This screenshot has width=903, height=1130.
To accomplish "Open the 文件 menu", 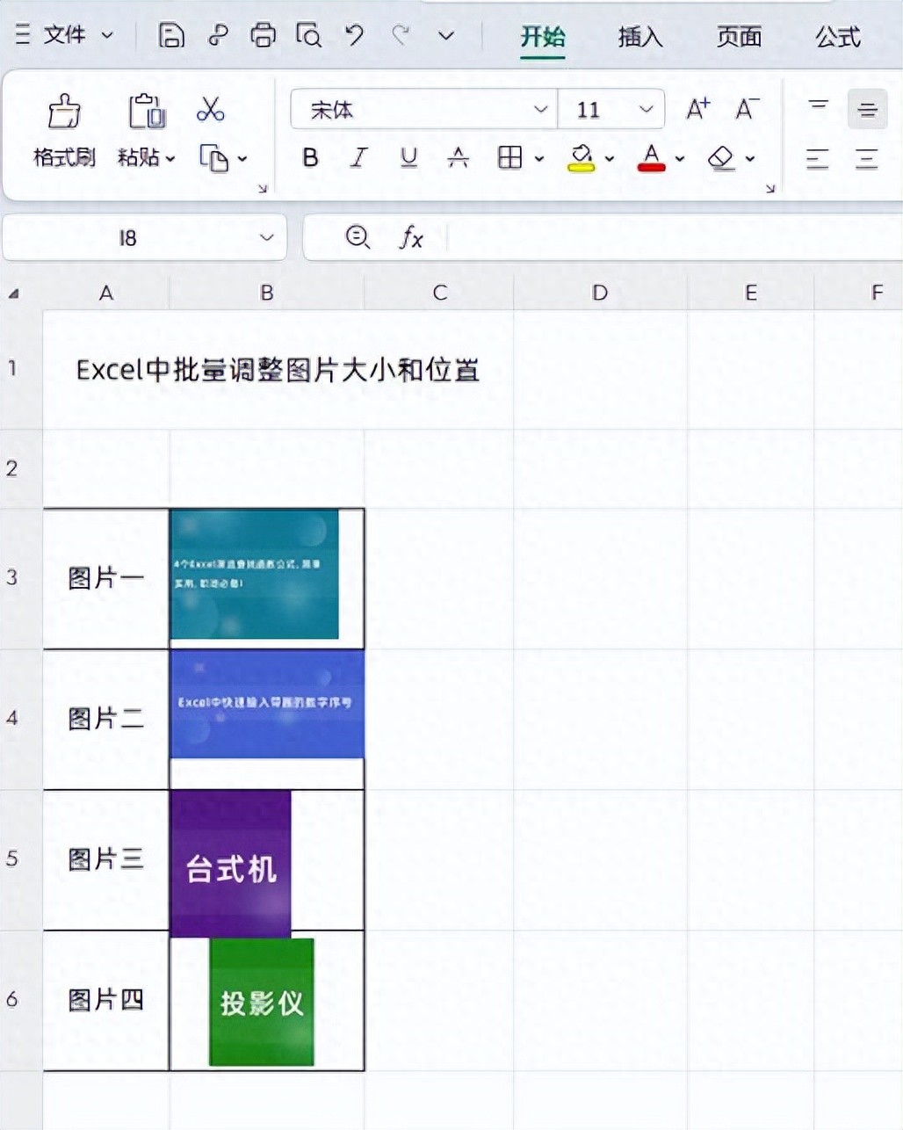I will coord(65,35).
